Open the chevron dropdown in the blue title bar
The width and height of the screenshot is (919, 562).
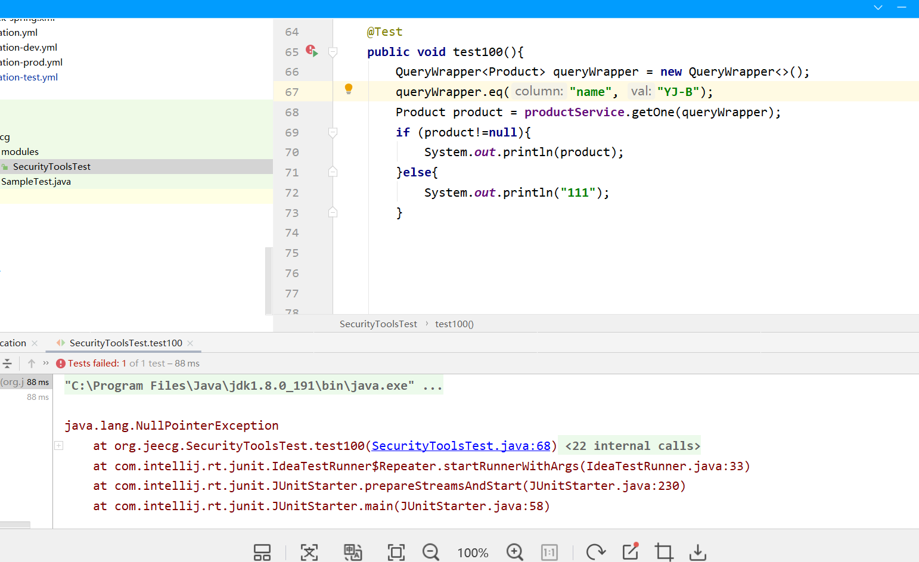[878, 8]
